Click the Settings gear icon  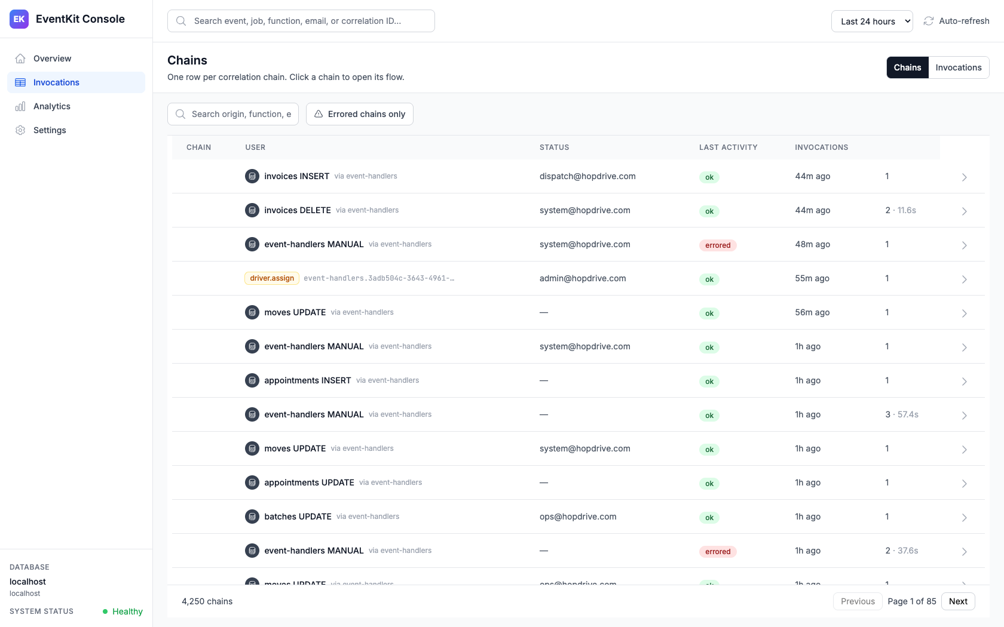tap(20, 130)
